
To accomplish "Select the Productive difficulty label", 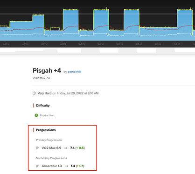I will pos(47,115).
